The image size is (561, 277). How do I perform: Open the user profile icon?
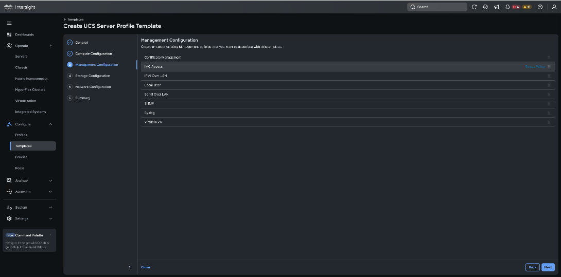(554, 7)
